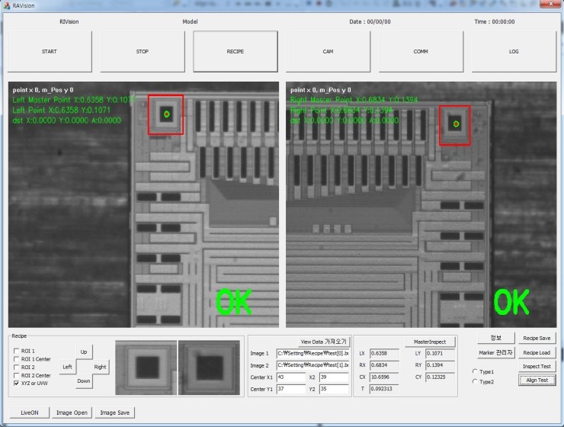Click the Up direction button
The height and width of the screenshot is (427, 564).
84,352
